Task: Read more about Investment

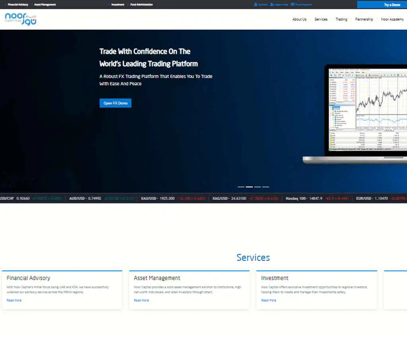Action: coord(268,300)
